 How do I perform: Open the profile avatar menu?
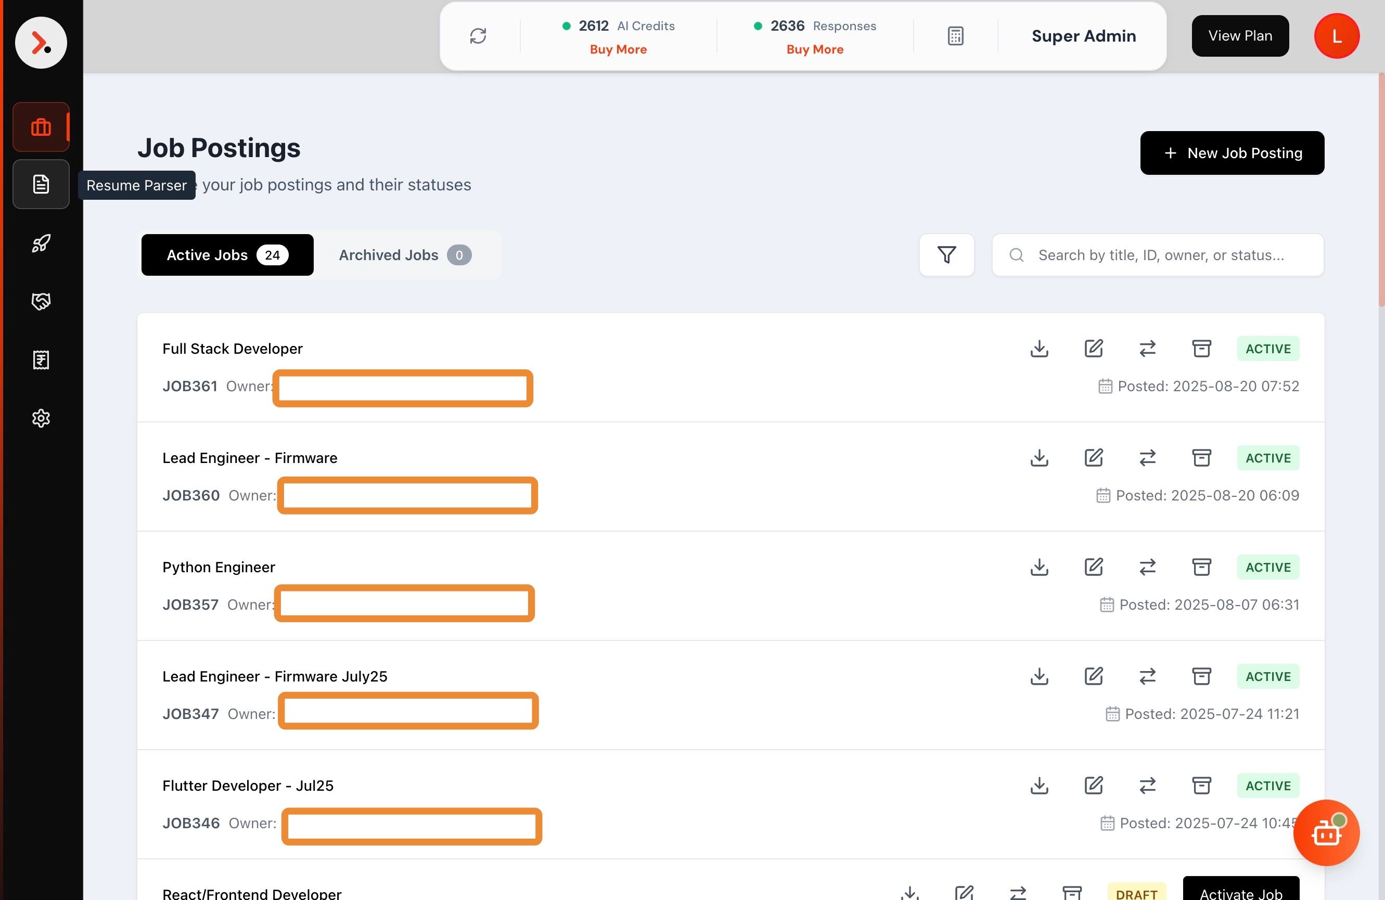(1336, 35)
